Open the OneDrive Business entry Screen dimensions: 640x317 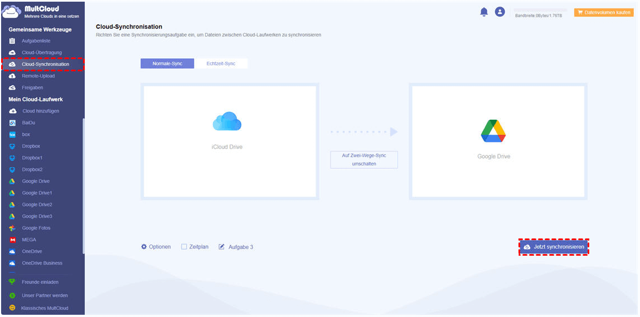click(x=42, y=263)
